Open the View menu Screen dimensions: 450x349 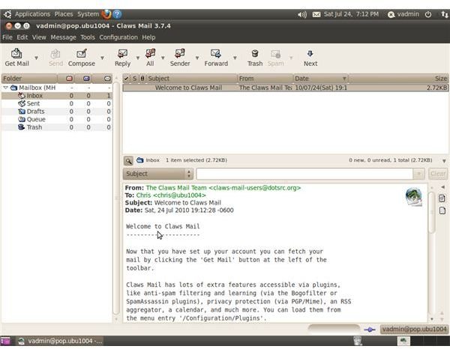coord(39,37)
